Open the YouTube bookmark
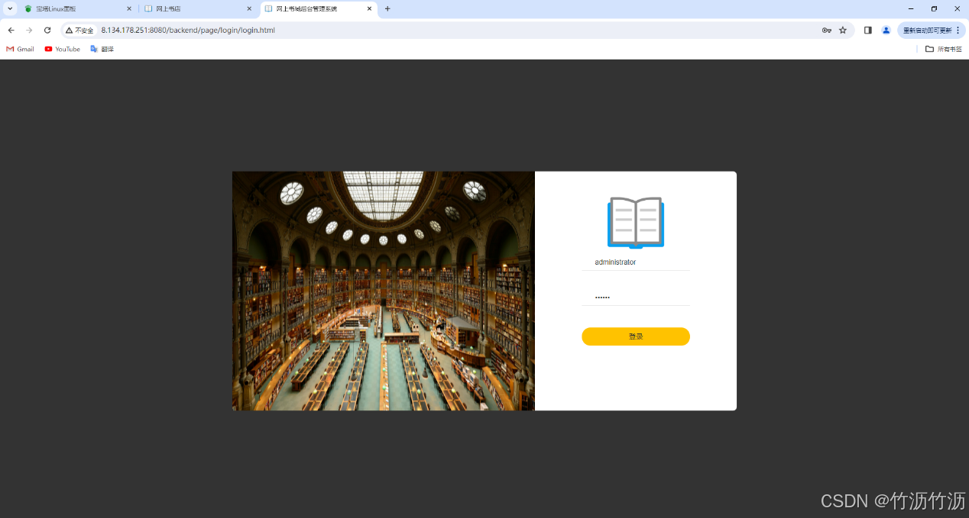 pos(62,49)
